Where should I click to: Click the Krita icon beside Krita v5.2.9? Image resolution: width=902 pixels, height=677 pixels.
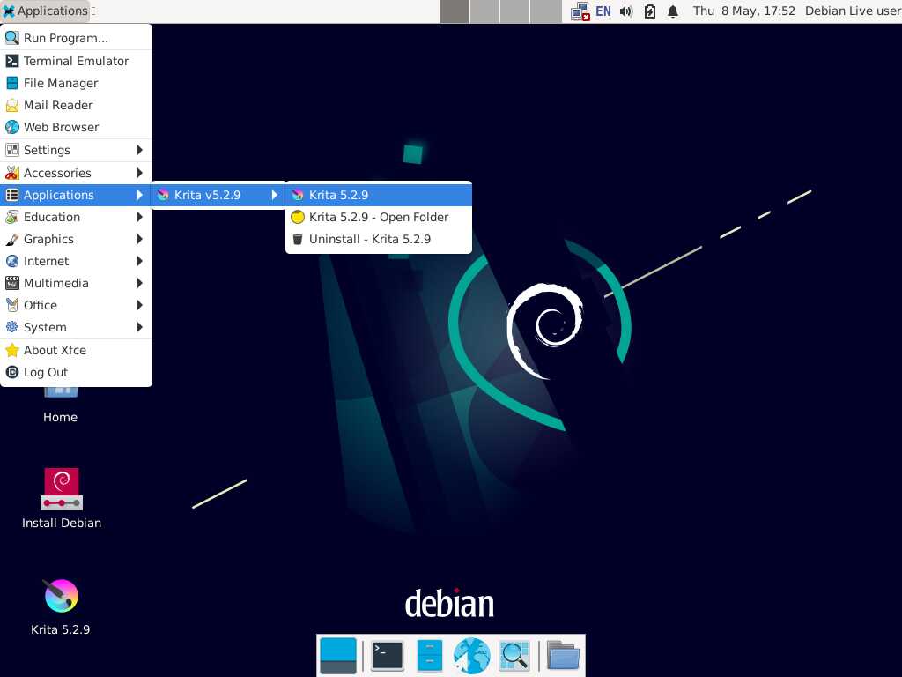(163, 195)
